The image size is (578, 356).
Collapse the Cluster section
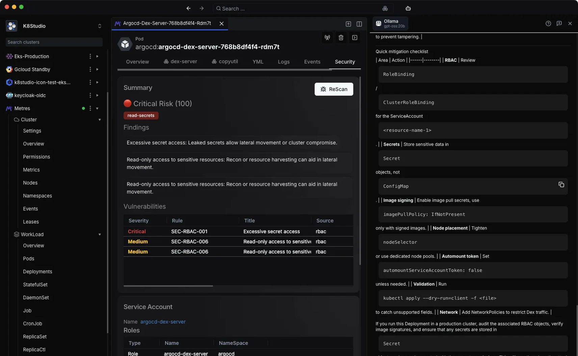100,120
